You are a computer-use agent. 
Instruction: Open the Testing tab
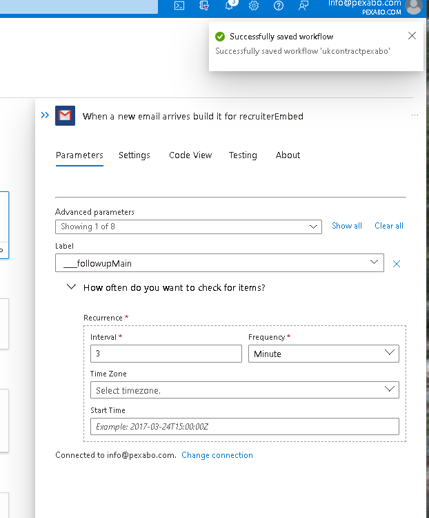[x=243, y=155]
